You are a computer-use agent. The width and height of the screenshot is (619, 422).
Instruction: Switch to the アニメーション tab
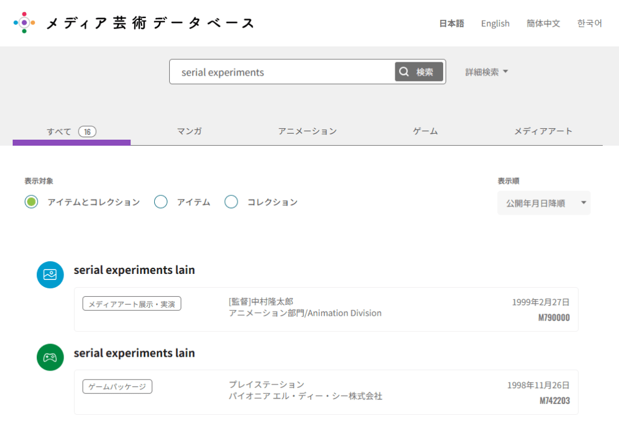(307, 131)
